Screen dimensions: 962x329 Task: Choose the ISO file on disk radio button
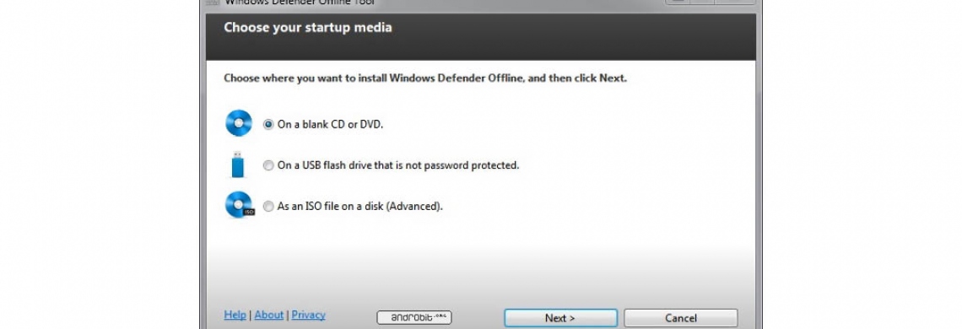click(x=268, y=207)
